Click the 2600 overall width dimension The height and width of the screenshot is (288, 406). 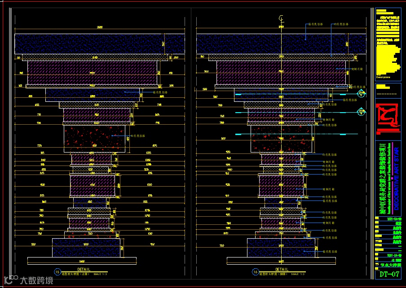[99, 27]
